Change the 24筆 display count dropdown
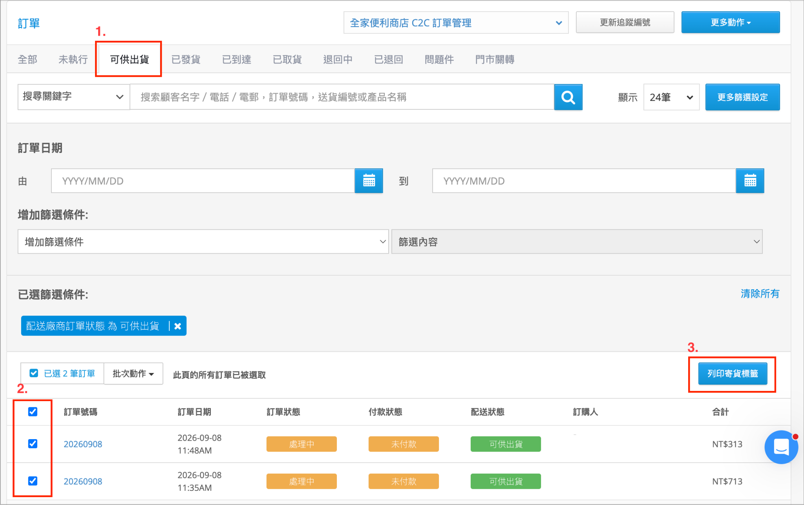Screen dimensions: 804x505 click(671, 97)
